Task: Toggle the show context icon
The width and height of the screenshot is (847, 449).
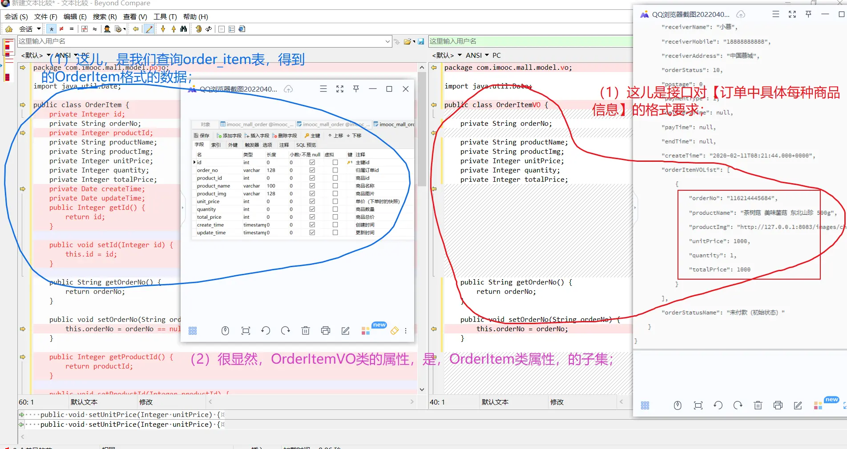Action: coord(85,29)
